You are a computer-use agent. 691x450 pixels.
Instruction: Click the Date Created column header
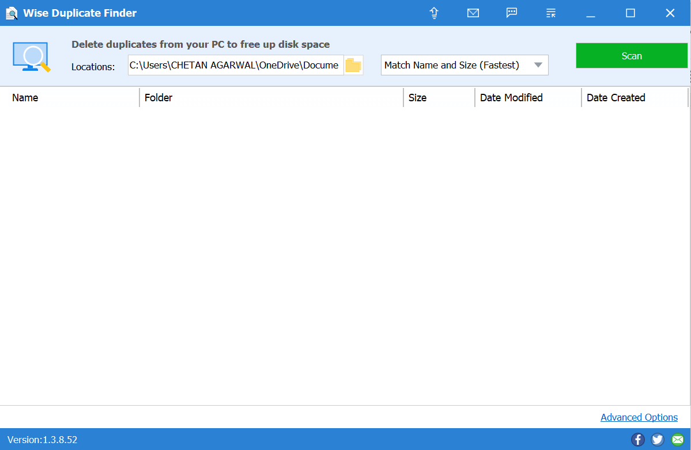pyautogui.click(x=616, y=97)
